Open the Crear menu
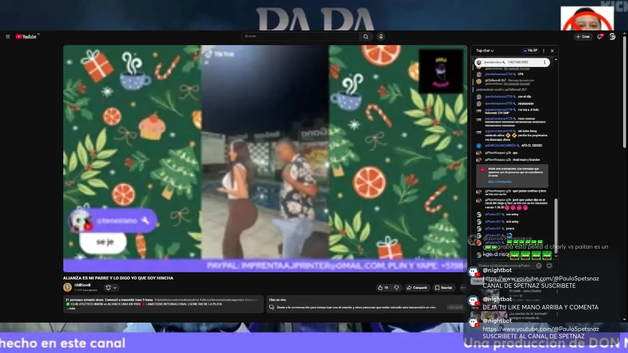 click(x=583, y=36)
